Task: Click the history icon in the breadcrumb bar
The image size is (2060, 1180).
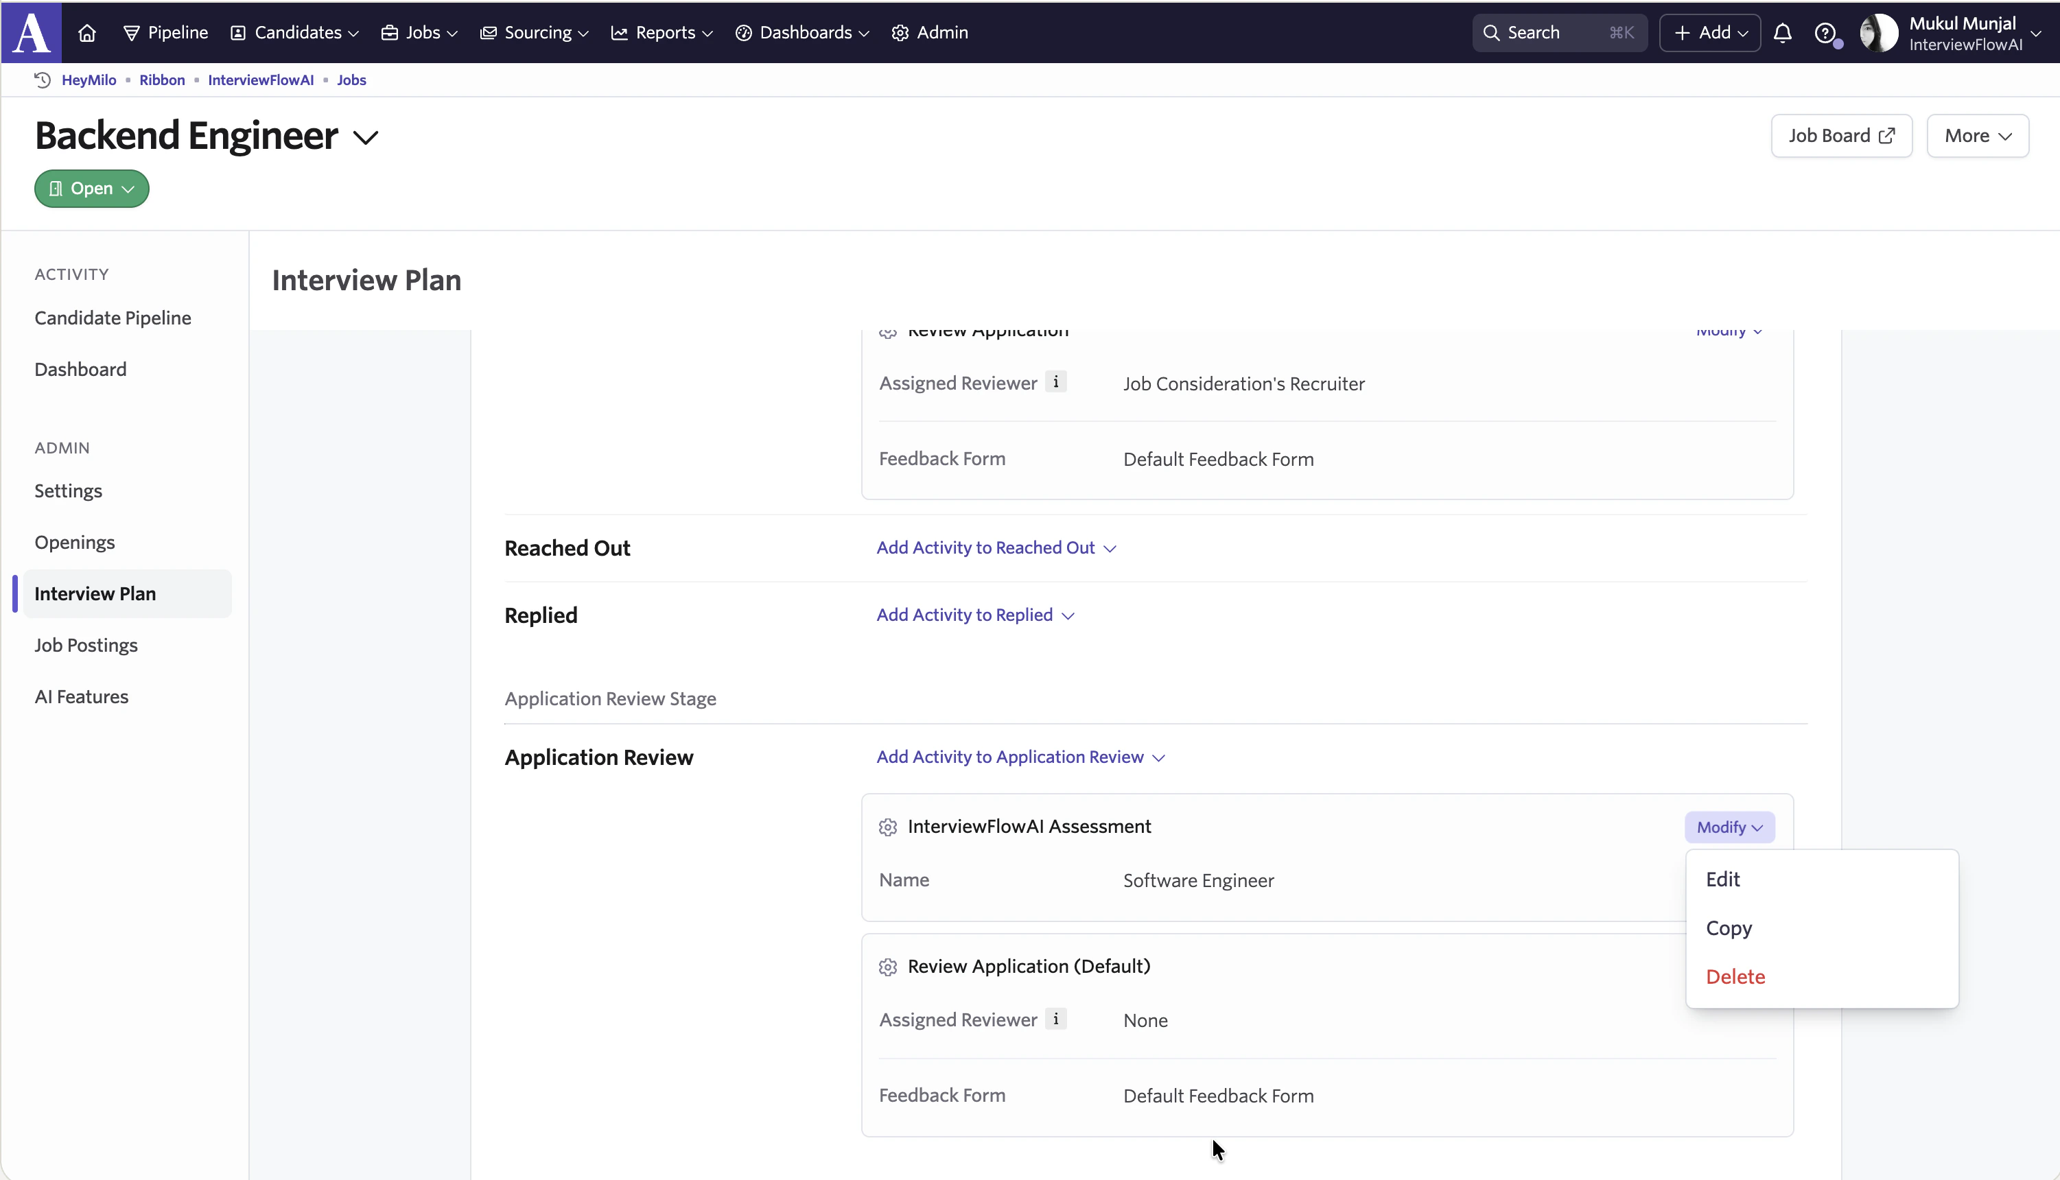Action: pyautogui.click(x=42, y=80)
